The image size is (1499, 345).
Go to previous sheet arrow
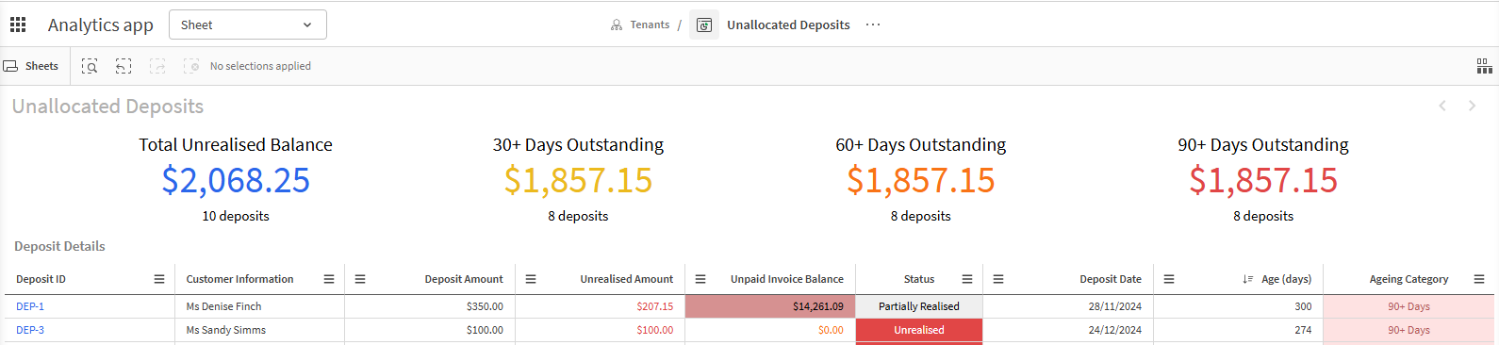(1442, 106)
